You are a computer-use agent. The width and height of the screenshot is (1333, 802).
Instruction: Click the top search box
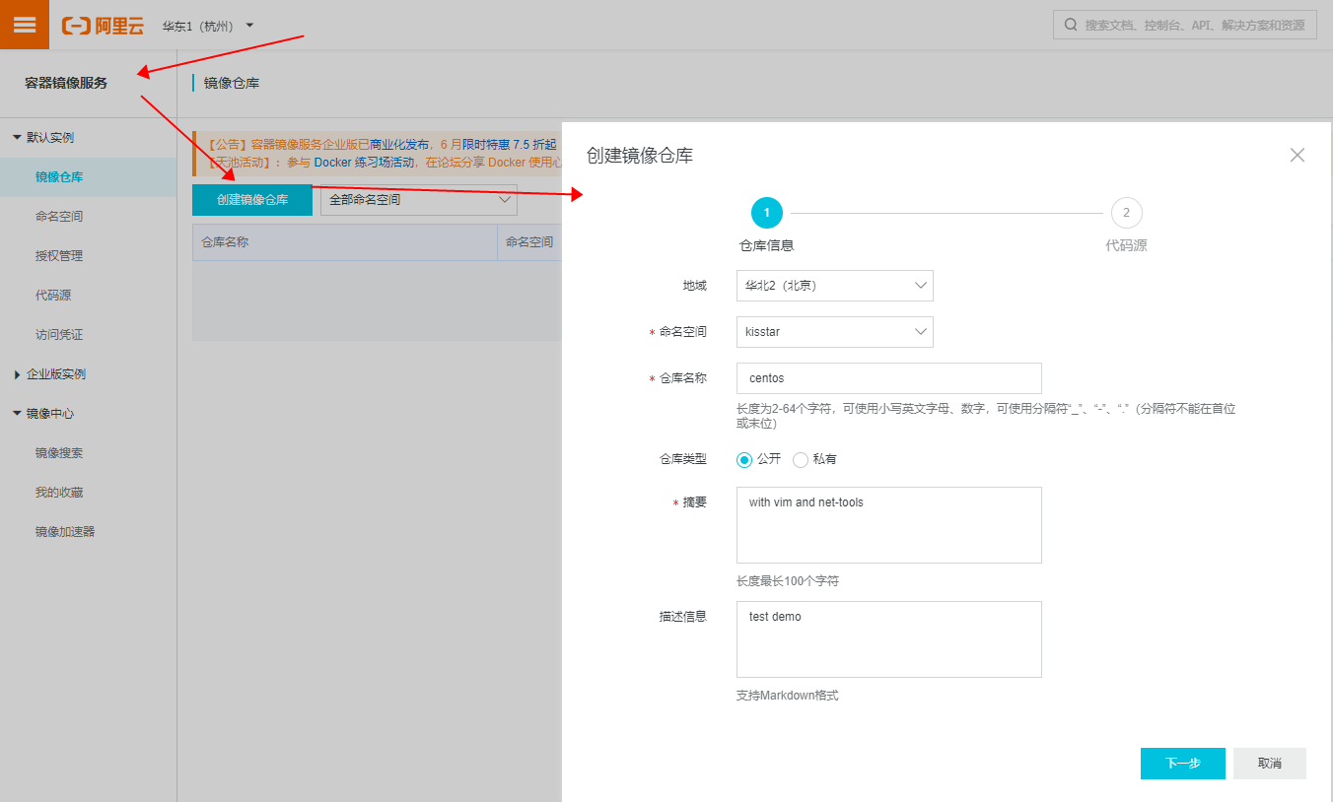[1185, 25]
